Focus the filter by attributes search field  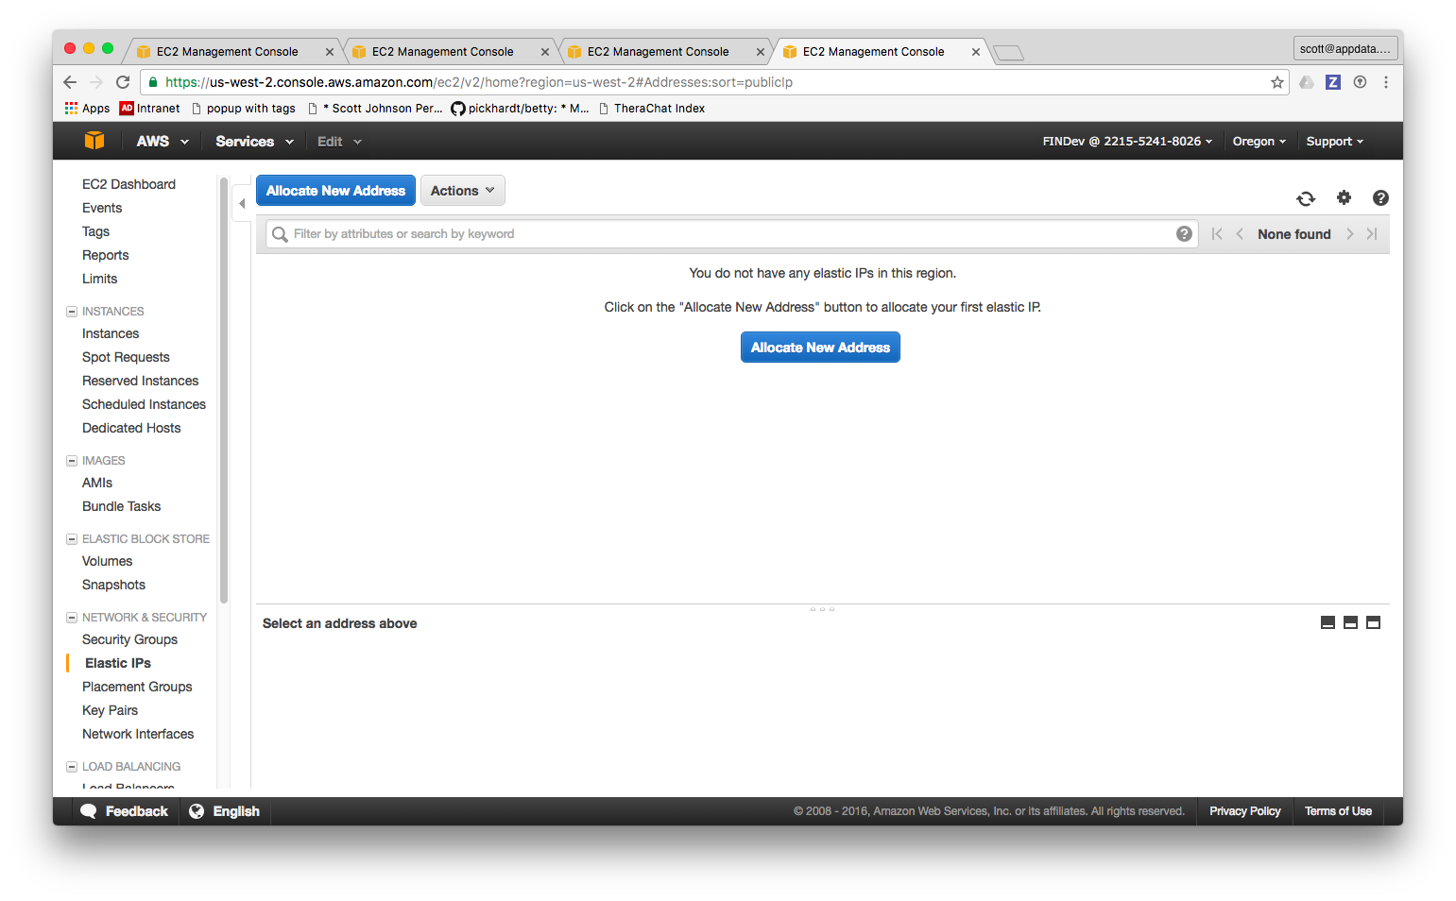[x=732, y=234]
